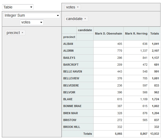Click the Mark R. Herring column header

pos(136,33)
